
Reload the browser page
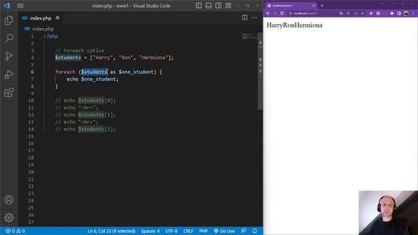281,13
